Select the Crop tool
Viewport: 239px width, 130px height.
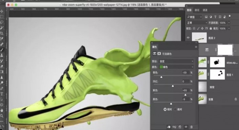click(2, 33)
